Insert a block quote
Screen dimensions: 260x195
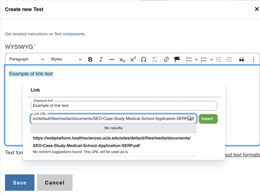pyautogui.click(x=242, y=59)
